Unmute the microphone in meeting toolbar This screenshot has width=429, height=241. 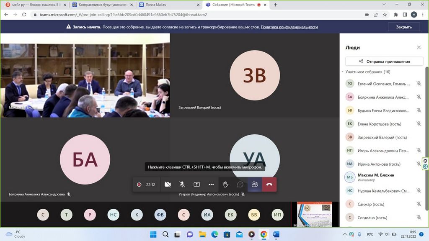(x=182, y=185)
